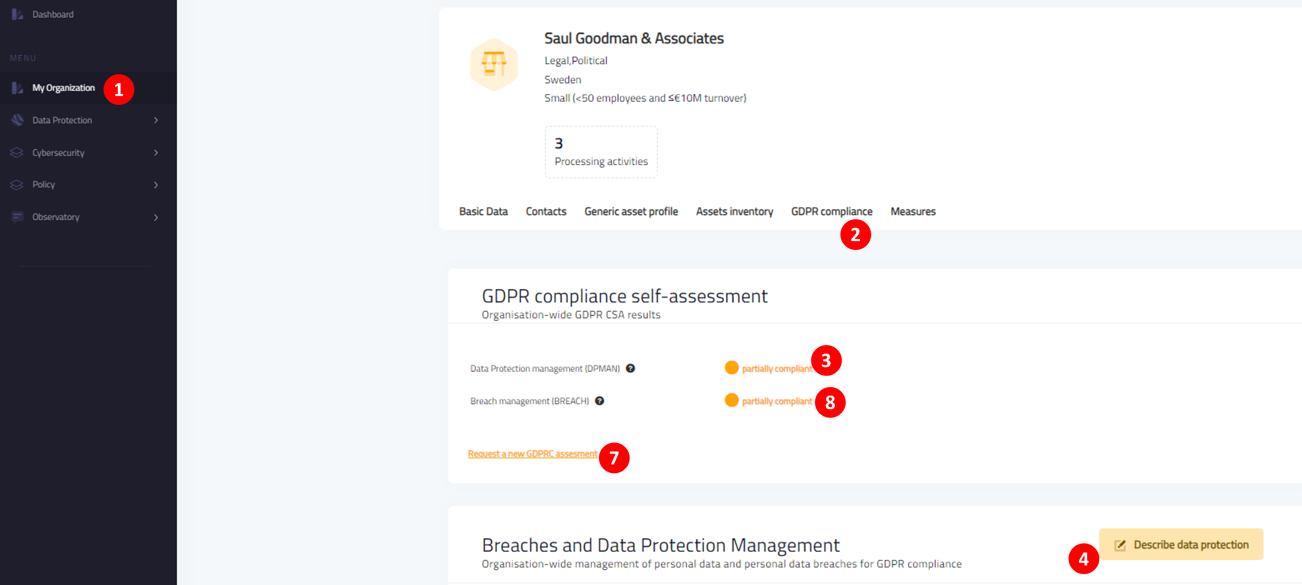The image size is (1302, 585).
Task: Click the Cybersecurity layers icon
Action: [x=17, y=152]
